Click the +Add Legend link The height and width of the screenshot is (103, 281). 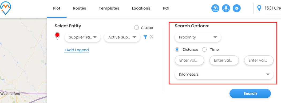click(x=77, y=50)
